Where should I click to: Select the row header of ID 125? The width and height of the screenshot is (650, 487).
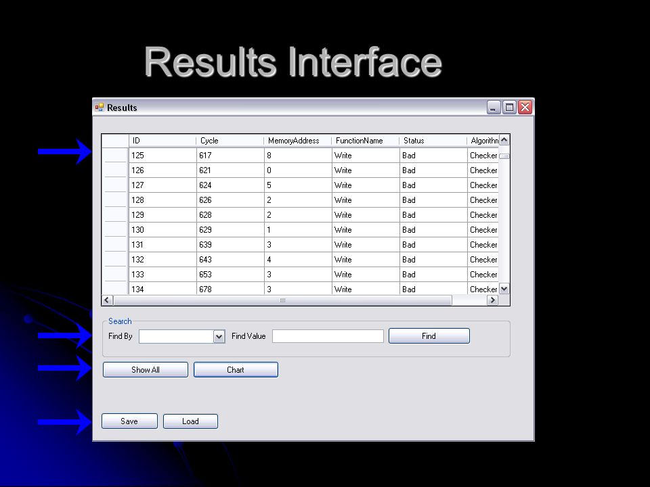coord(115,156)
